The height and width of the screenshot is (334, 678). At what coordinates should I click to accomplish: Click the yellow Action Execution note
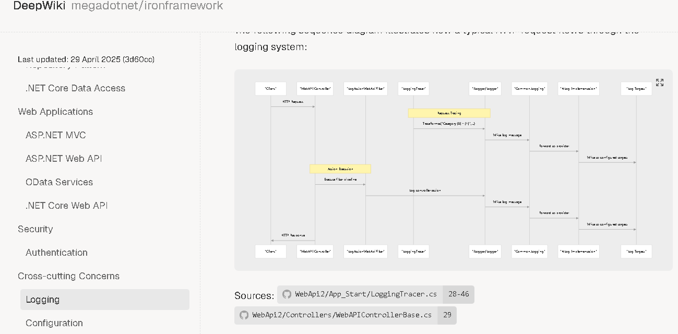pyautogui.click(x=340, y=169)
